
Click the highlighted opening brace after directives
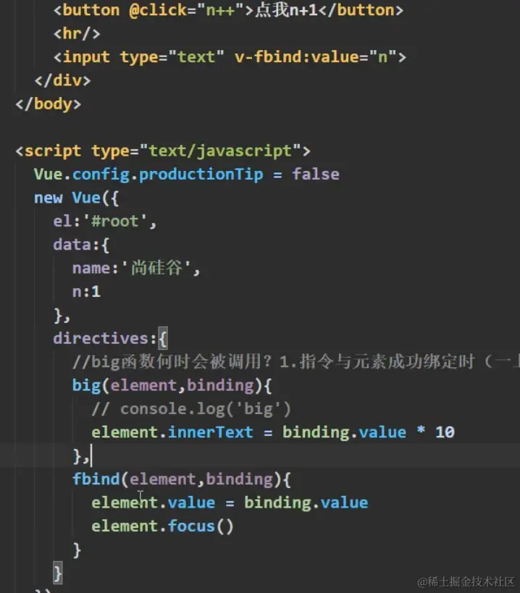(x=163, y=338)
